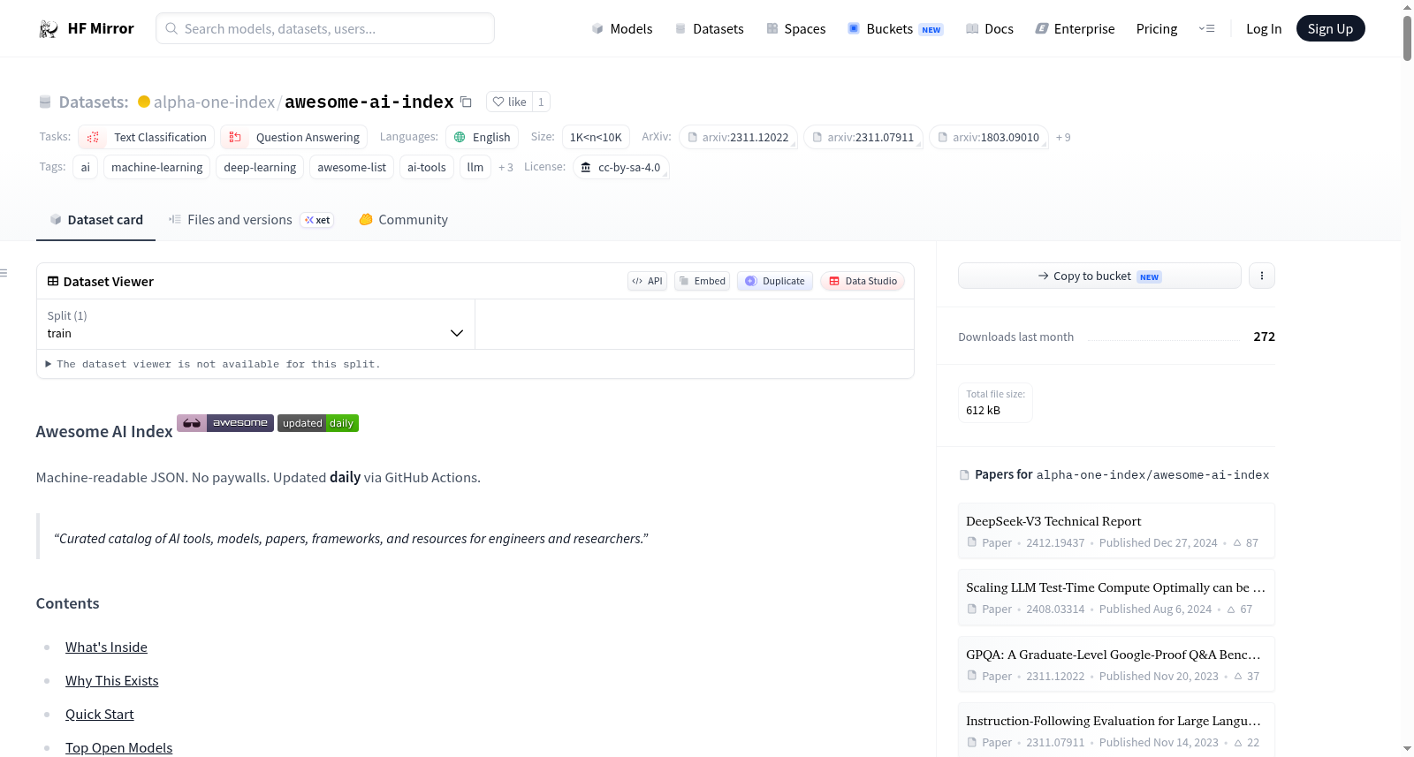Click the ai-tools tag

pos(427,167)
